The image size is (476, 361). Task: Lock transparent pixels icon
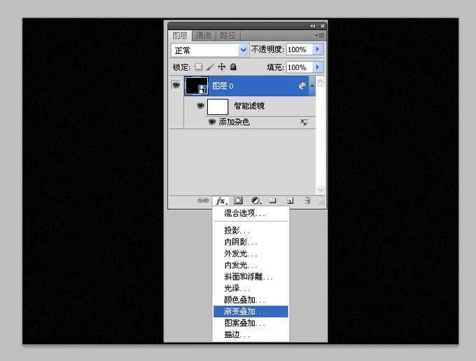[x=199, y=67]
